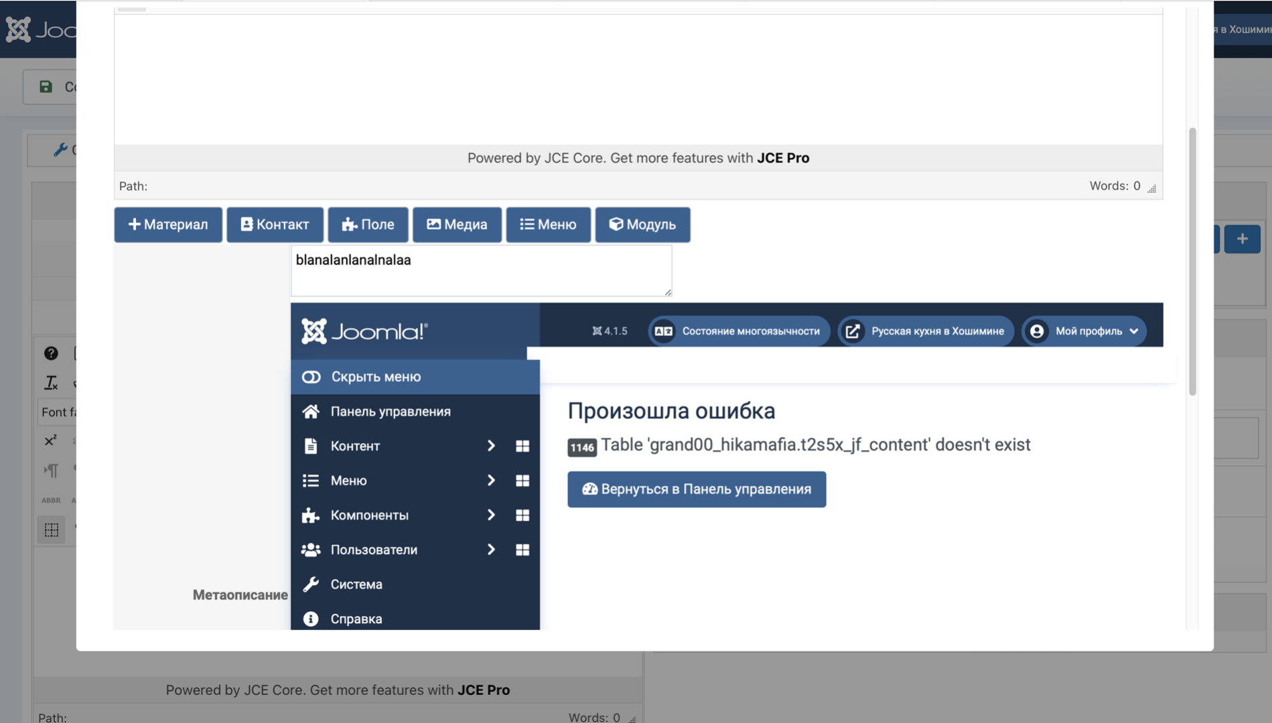Image resolution: width=1272 pixels, height=723 pixels.
Task: Click Вернуться в Панель управления button
Action: pos(697,489)
